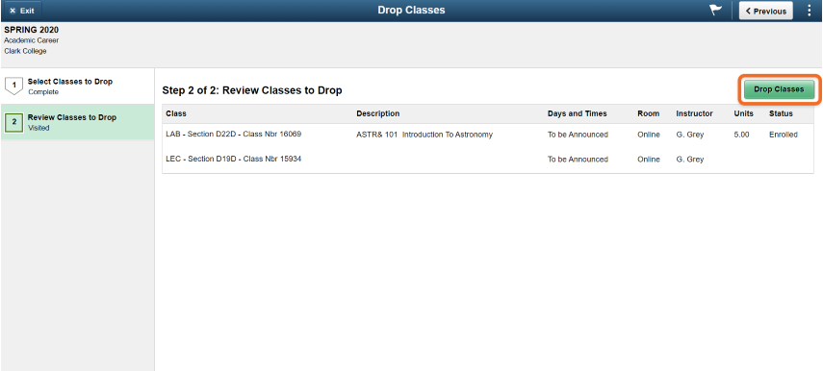Click the Status column header
This screenshot has height=371, width=823.
pos(781,113)
